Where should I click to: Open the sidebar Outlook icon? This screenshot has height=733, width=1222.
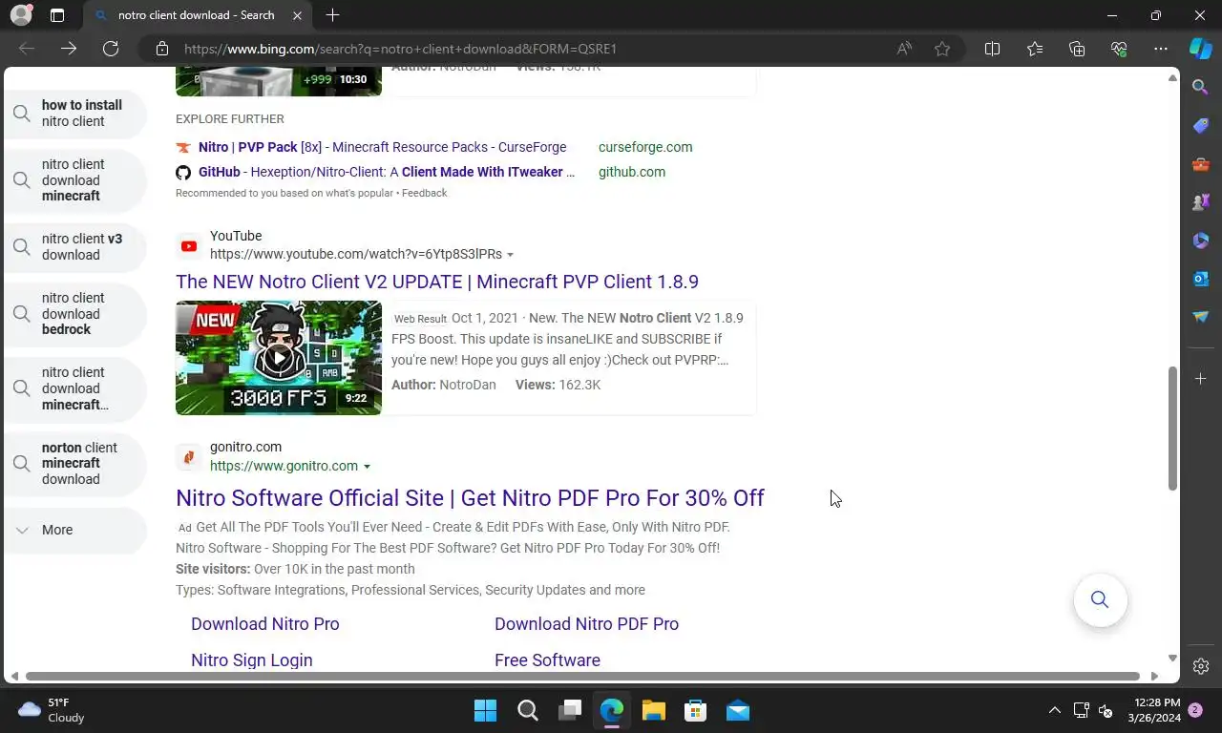[1201, 279]
